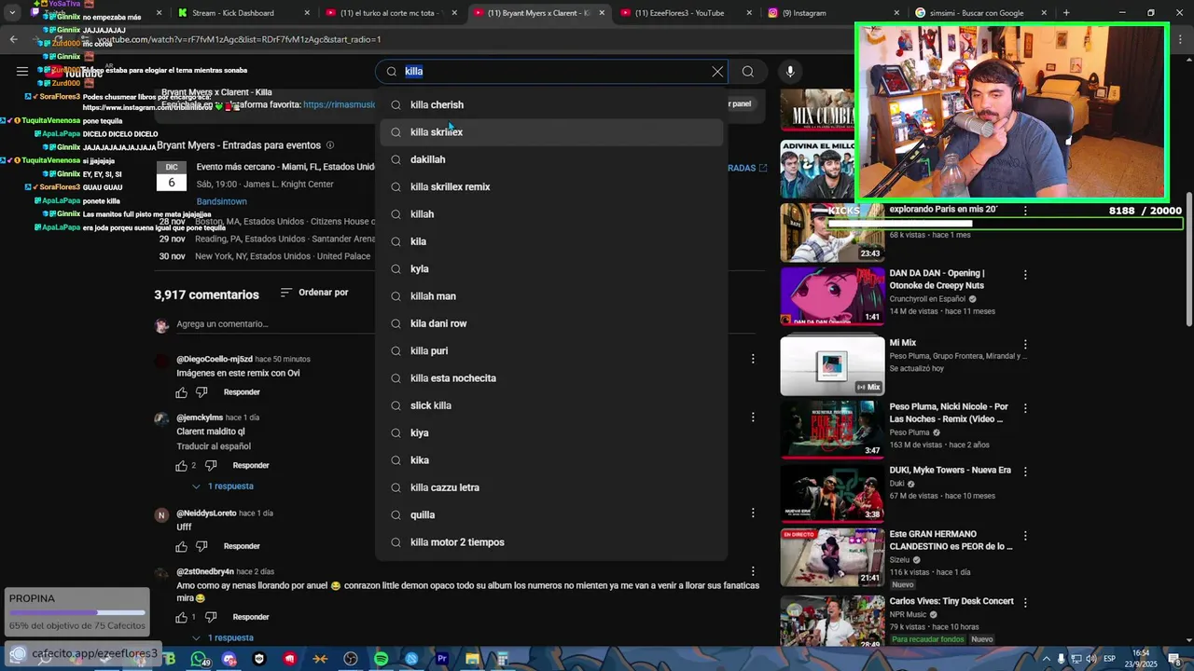The height and width of the screenshot is (671, 1194).
Task: Expand 1 respuesta under @2st0nedbry4n comment
Action: click(223, 638)
